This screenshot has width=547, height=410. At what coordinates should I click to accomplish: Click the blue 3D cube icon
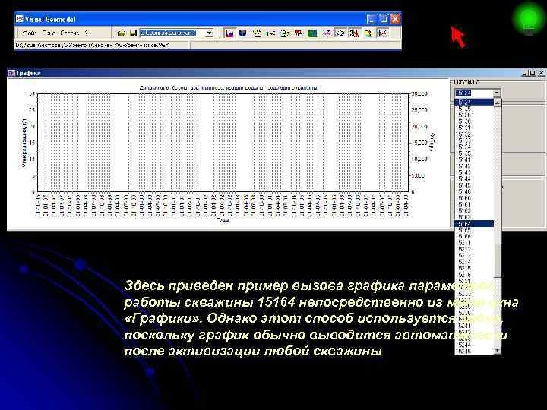pyautogui.click(x=243, y=33)
